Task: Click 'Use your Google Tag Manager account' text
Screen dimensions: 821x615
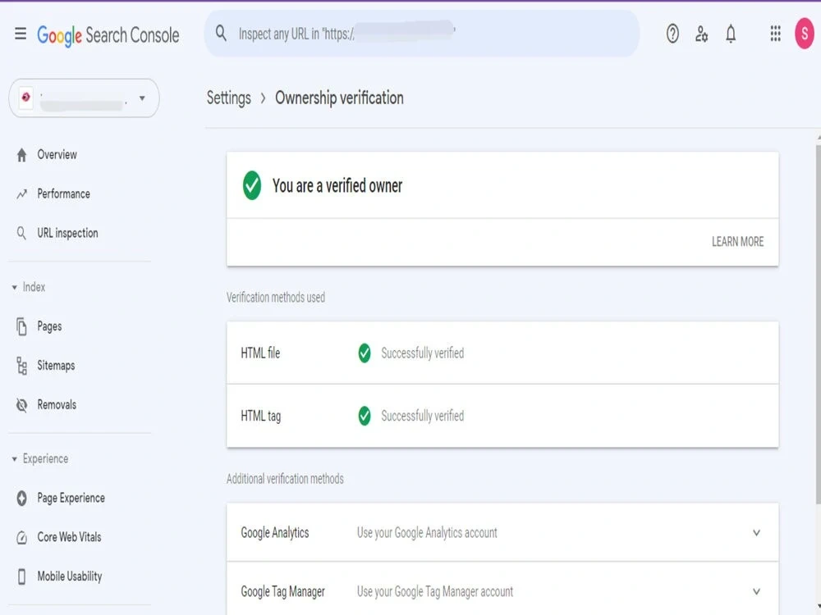Action: pyautogui.click(x=435, y=591)
